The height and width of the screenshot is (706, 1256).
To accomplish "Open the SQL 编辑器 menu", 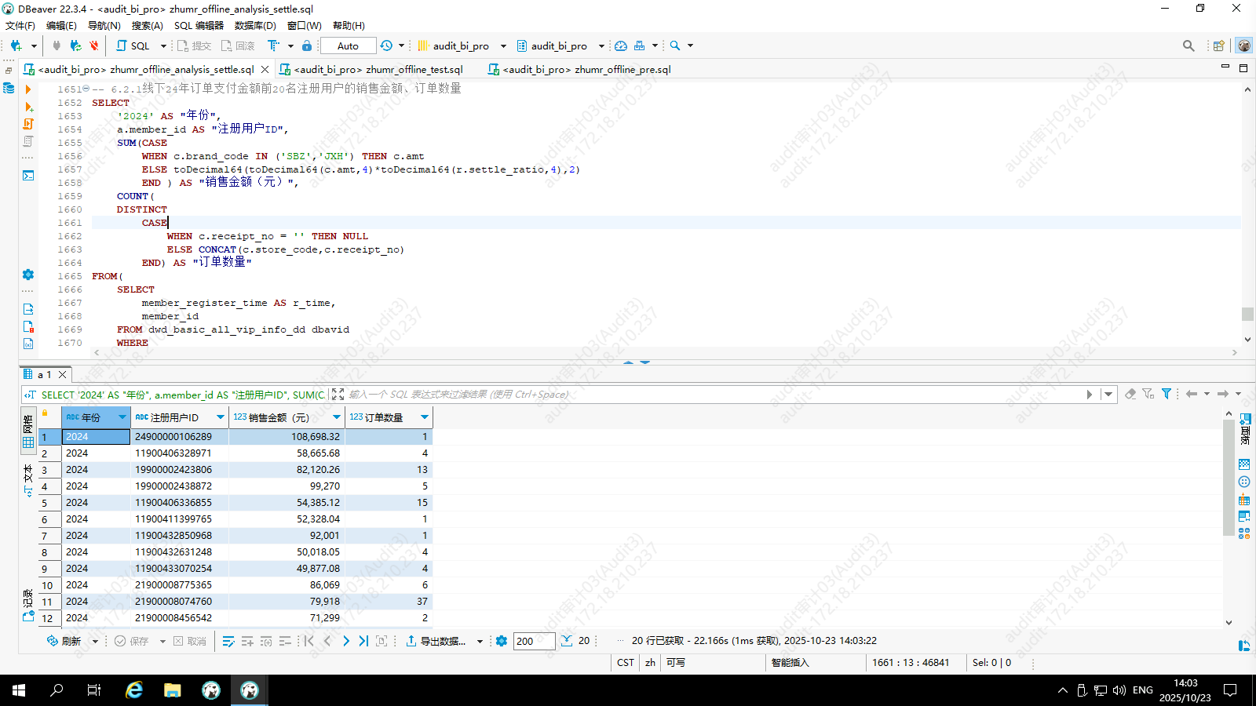I will [199, 25].
